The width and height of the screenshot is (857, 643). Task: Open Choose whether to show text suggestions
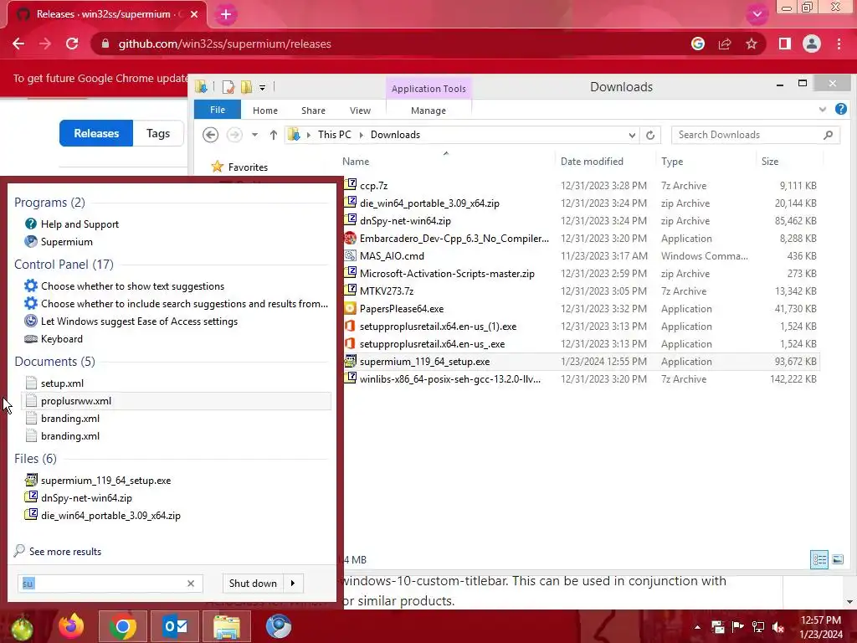[132, 286]
